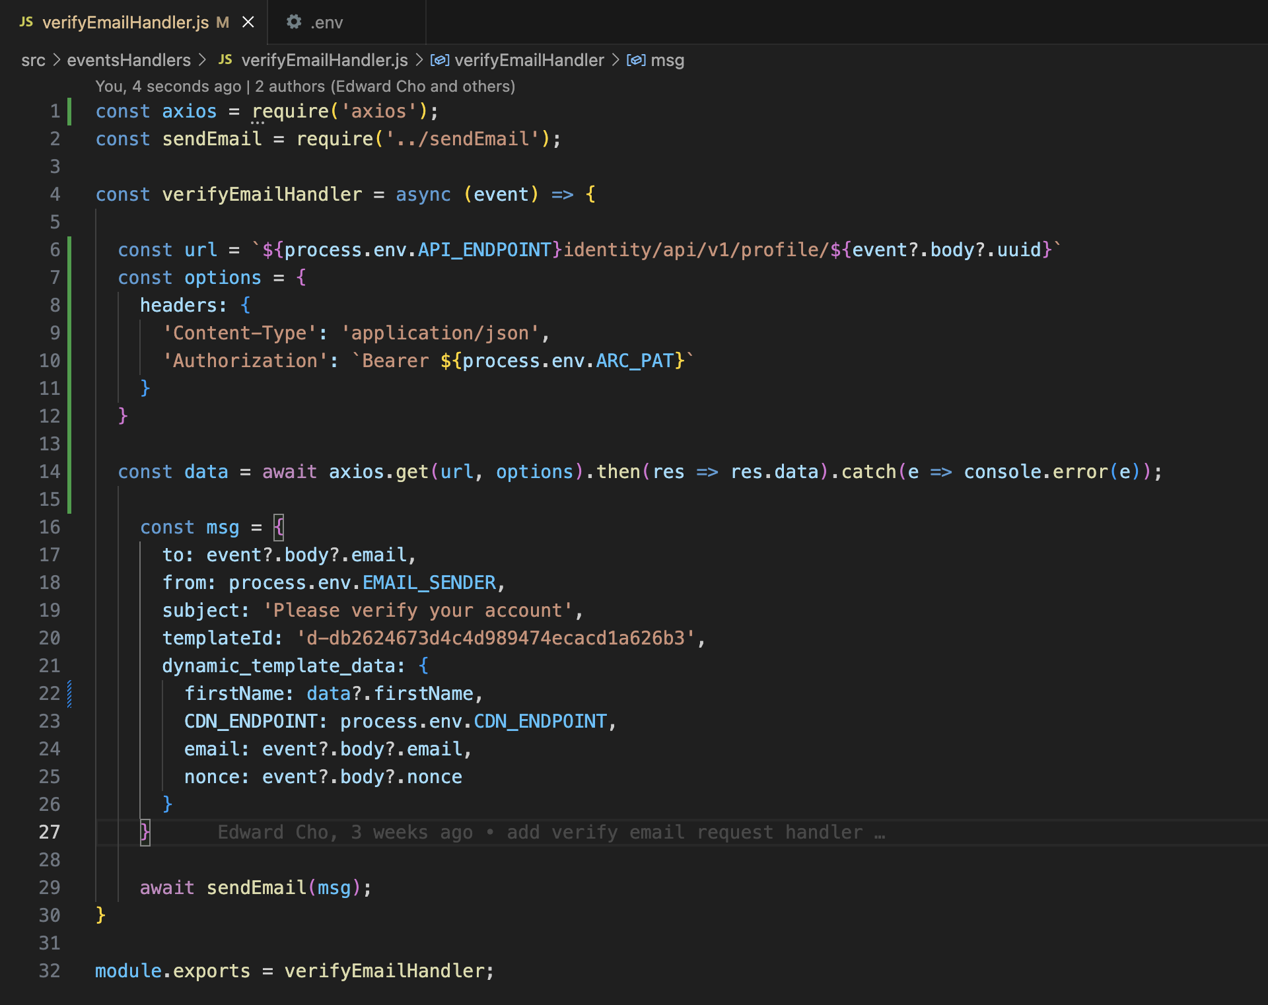
Task: Click 'msg' variable declaration on line 16
Action: coord(223,527)
